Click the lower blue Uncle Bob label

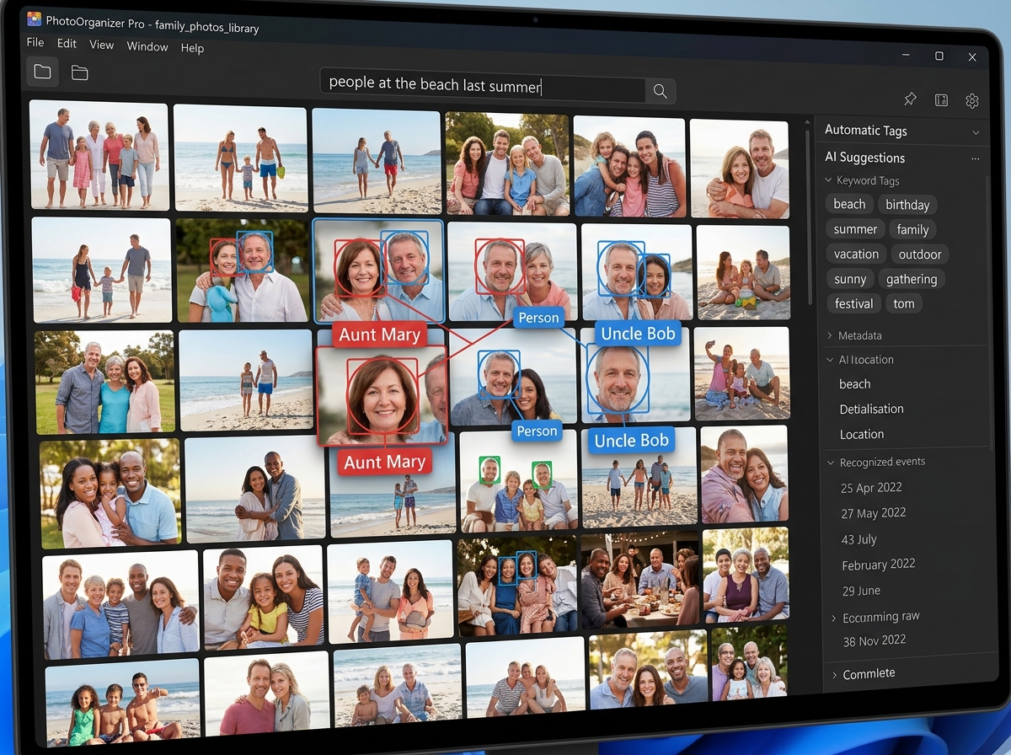pos(631,440)
